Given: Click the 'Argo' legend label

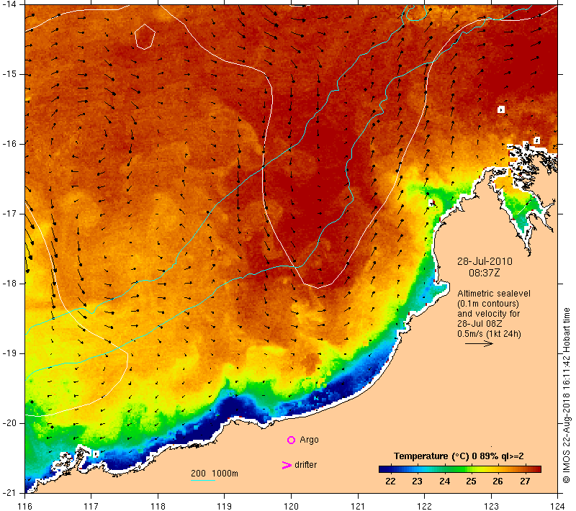Looking at the screenshot, I should (309, 440).
